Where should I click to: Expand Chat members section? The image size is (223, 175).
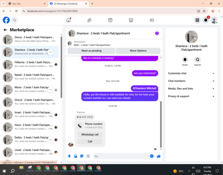tap(191, 81)
